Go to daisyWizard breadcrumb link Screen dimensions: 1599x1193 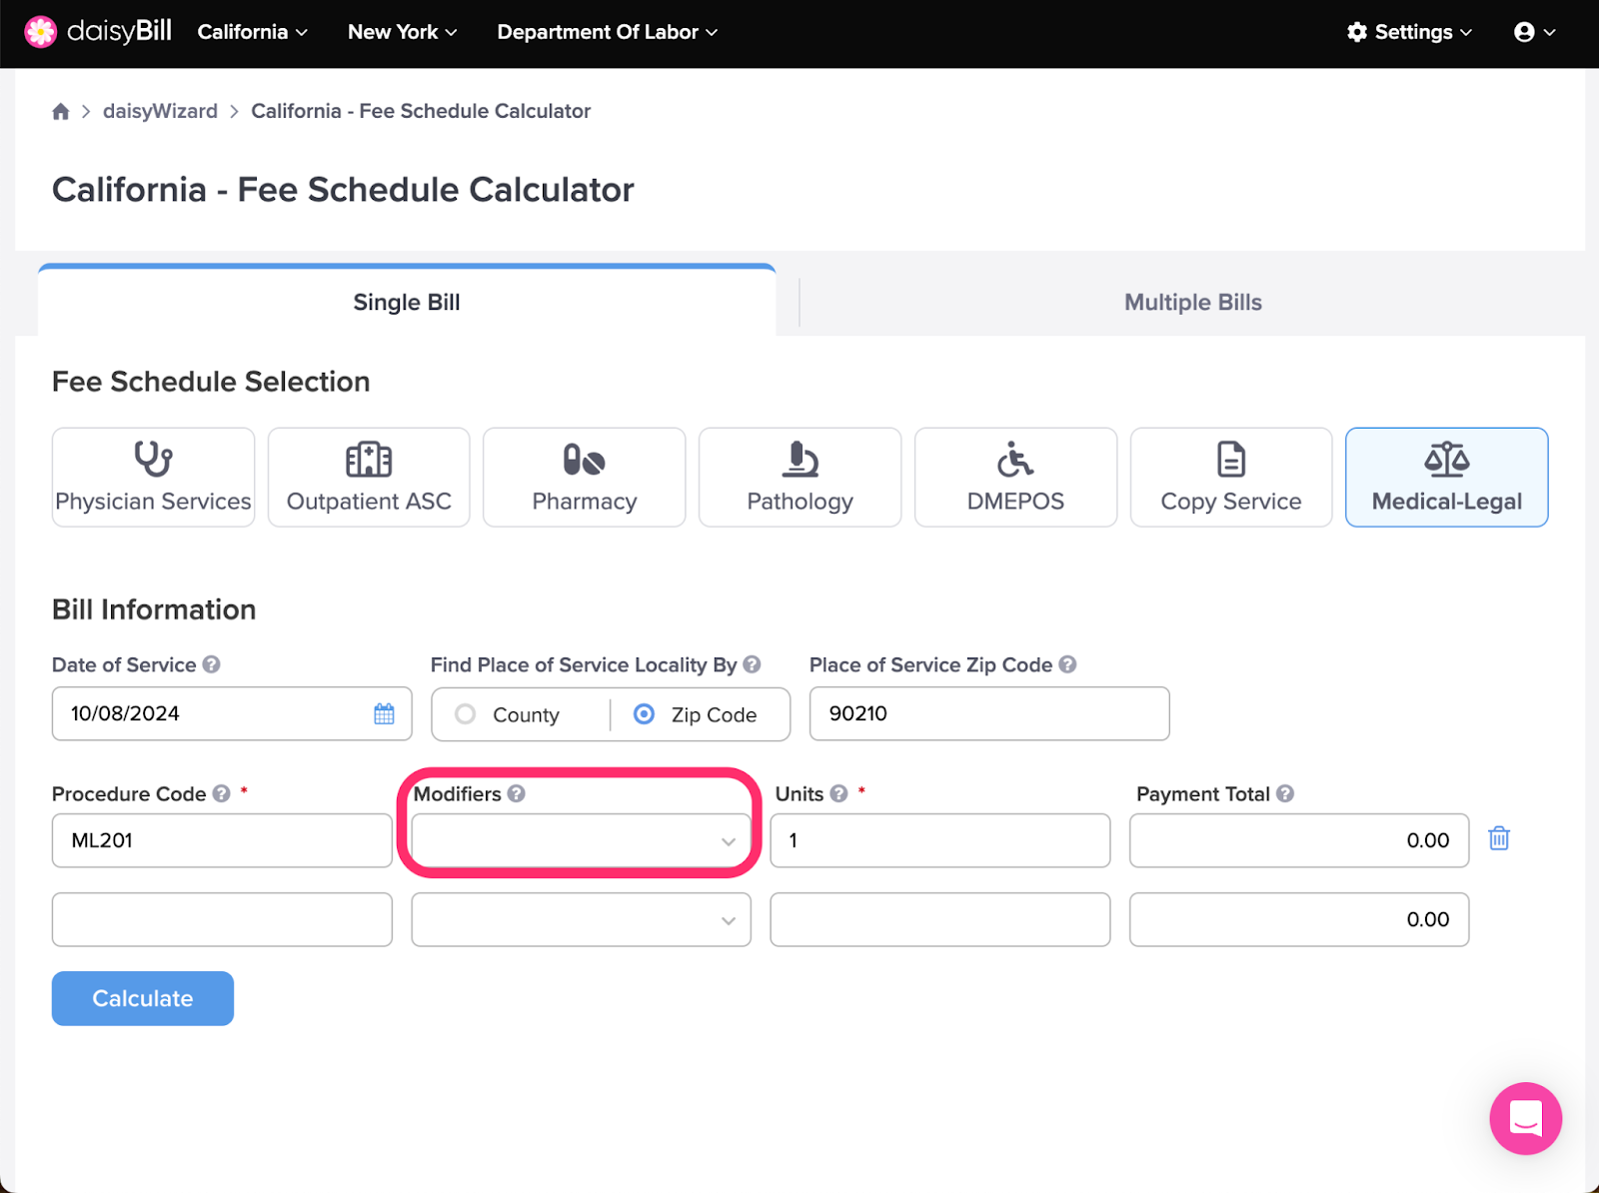tap(160, 111)
